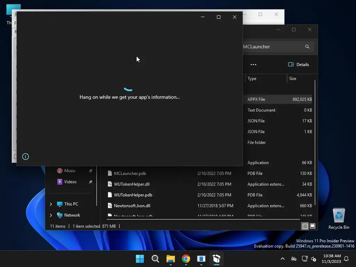Open the See more ellipsis menu in Explorer

(253, 64)
